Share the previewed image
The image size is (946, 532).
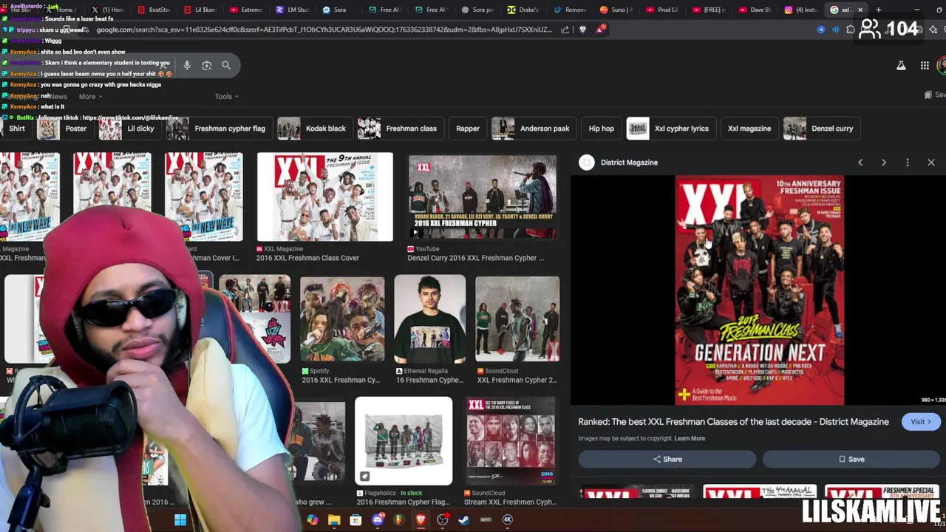(667, 460)
